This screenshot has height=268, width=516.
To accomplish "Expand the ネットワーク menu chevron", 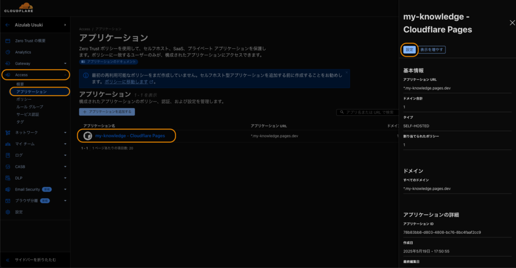I will (x=65, y=133).
